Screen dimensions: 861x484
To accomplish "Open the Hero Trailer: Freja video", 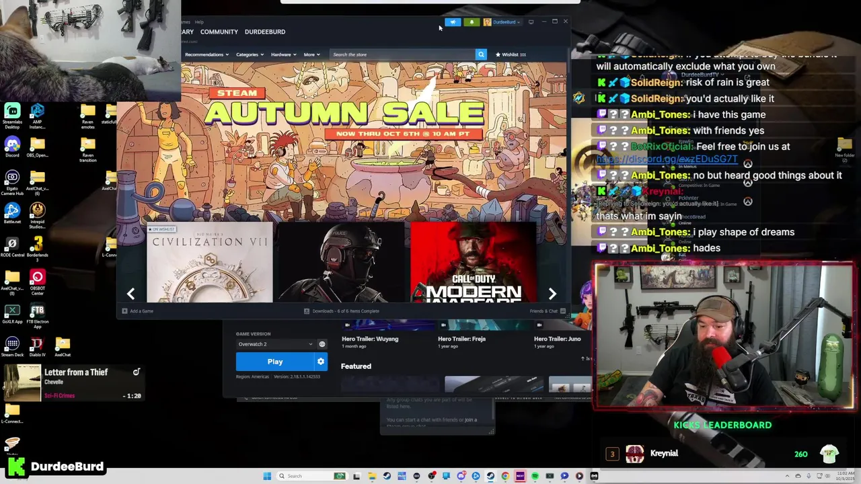I will point(461,339).
